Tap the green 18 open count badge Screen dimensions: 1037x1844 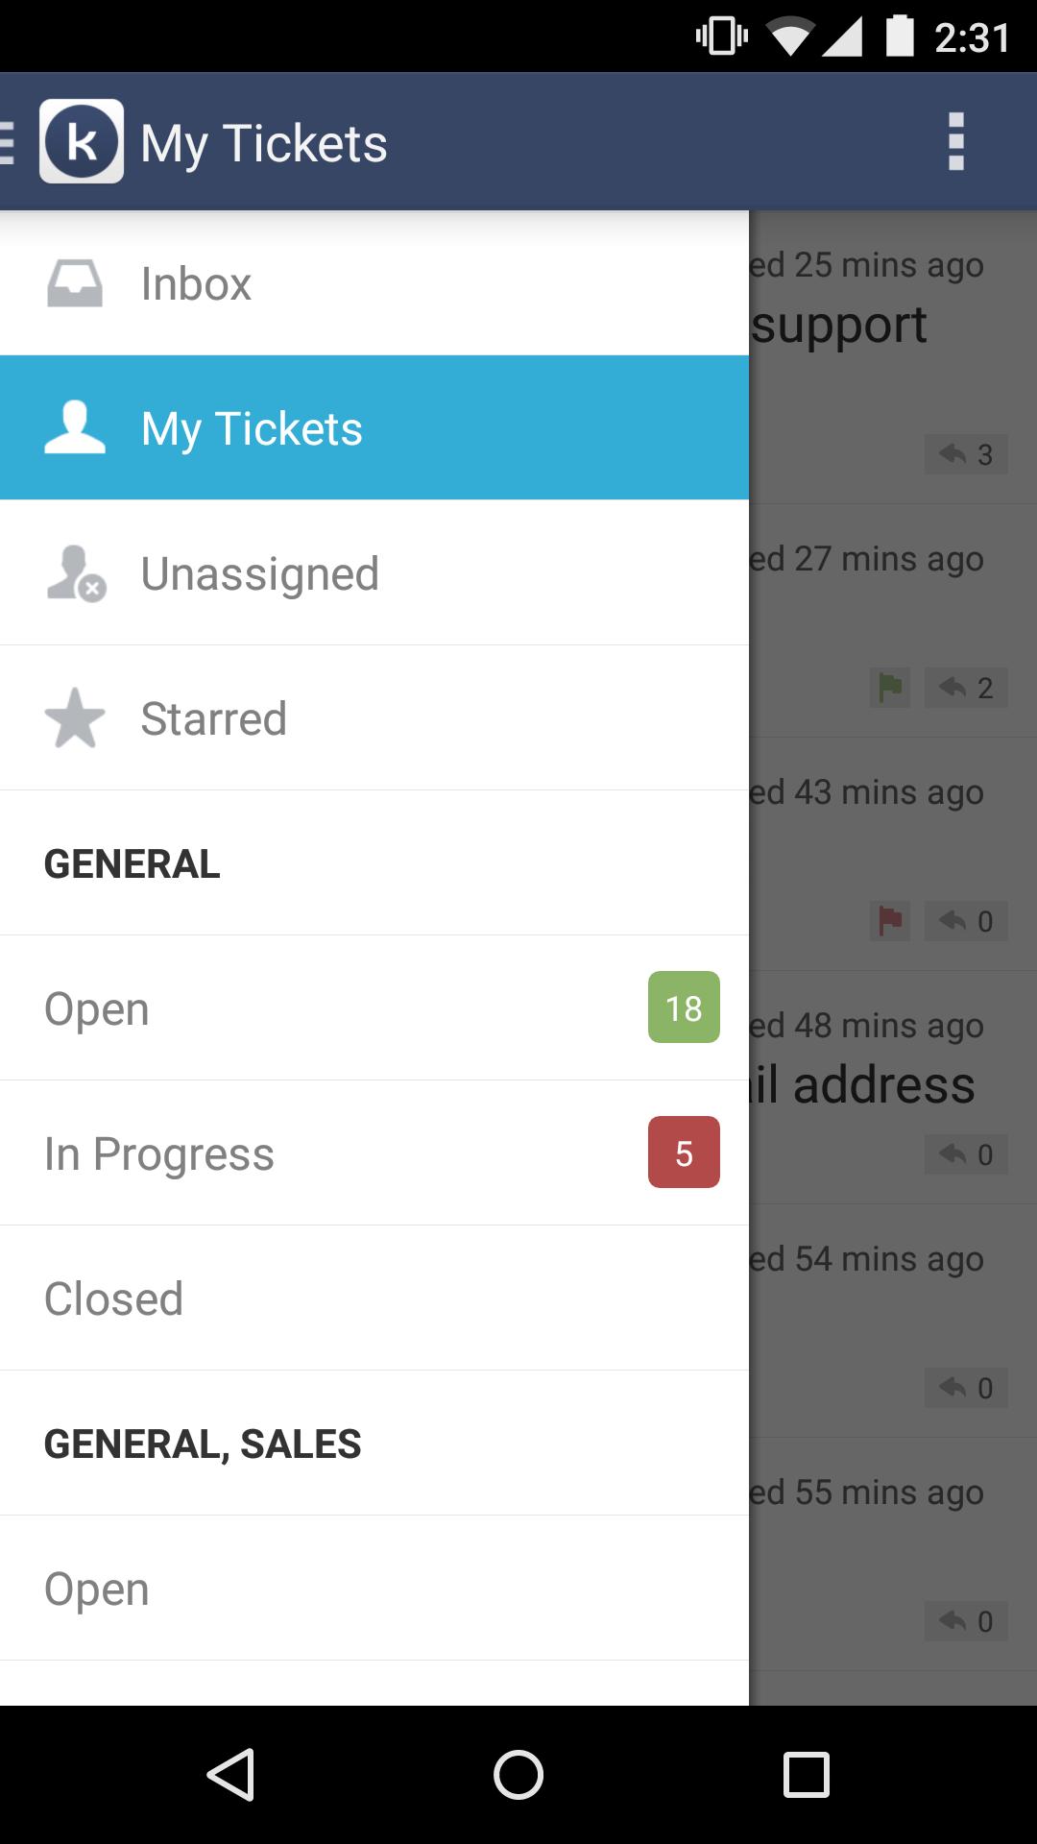[x=684, y=1007]
